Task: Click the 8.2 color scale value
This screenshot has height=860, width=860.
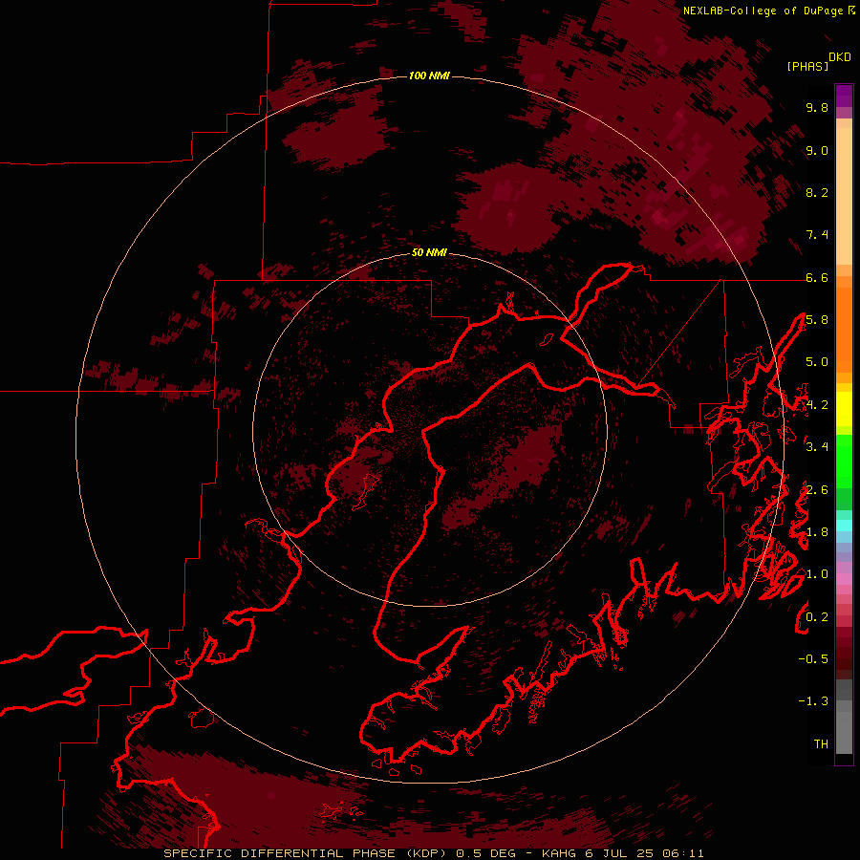Action: (817, 192)
